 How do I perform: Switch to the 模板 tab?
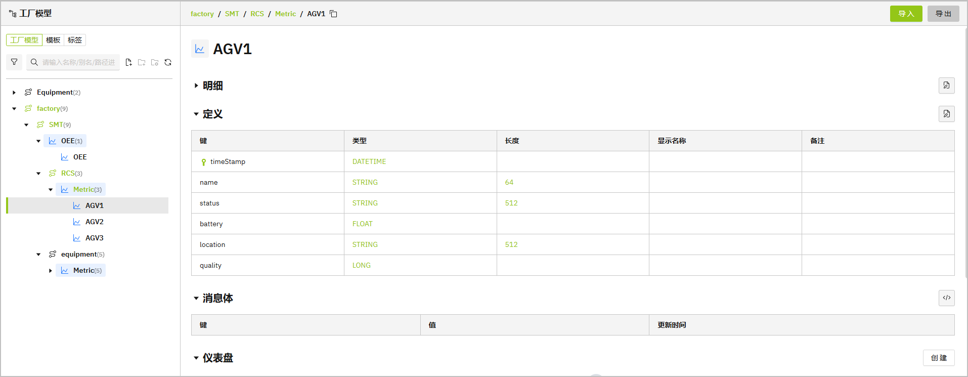53,40
